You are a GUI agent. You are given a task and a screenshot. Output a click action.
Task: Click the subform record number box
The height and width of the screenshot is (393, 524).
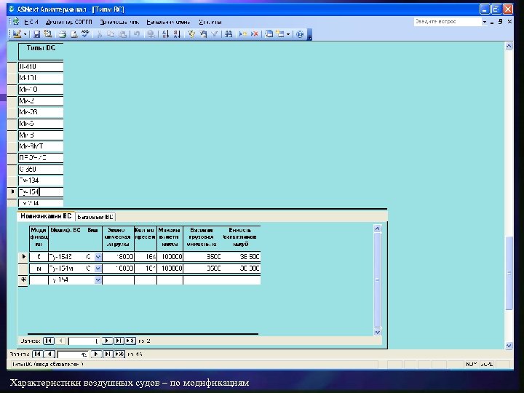click(84, 341)
